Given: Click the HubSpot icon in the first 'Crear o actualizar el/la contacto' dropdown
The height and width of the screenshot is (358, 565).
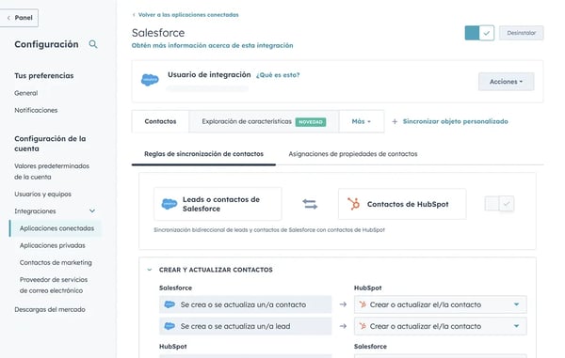Looking at the screenshot, I should pos(363,304).
